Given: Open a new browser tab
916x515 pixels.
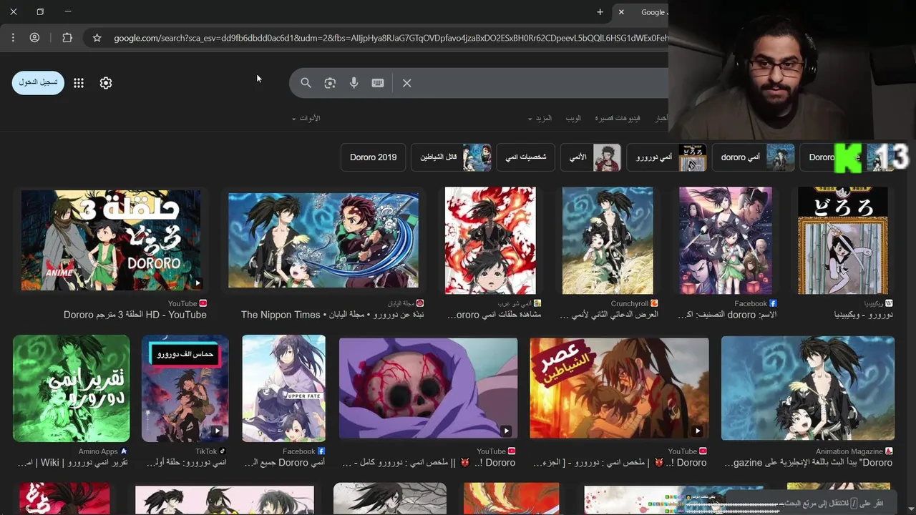Looking at the screenshot, I should pos(600,12).
